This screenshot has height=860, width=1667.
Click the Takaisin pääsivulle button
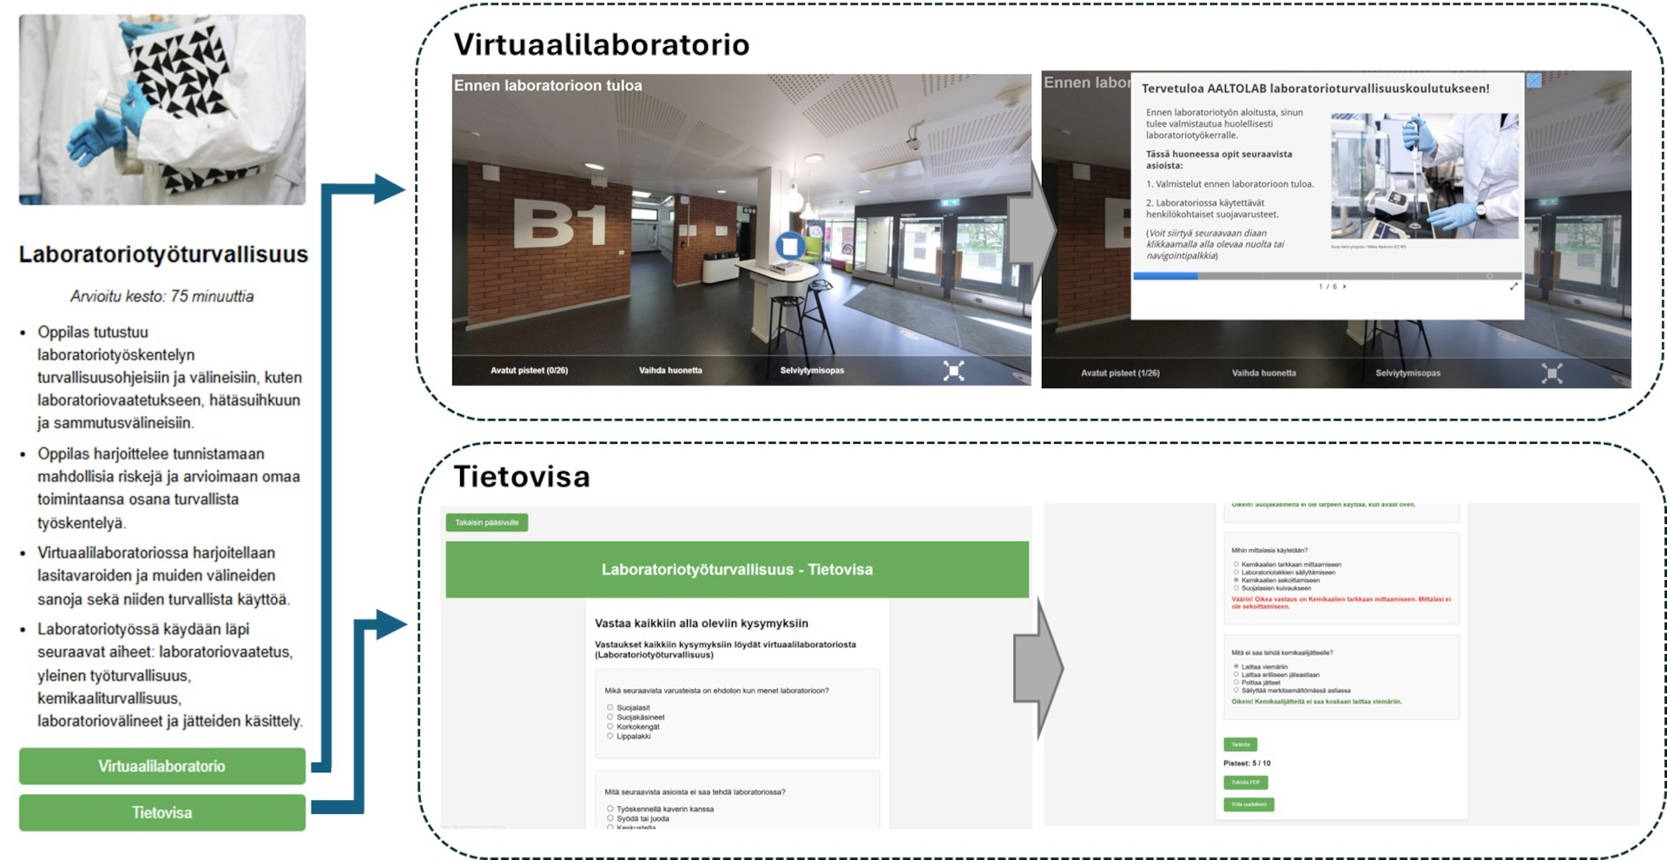(487, 523)
